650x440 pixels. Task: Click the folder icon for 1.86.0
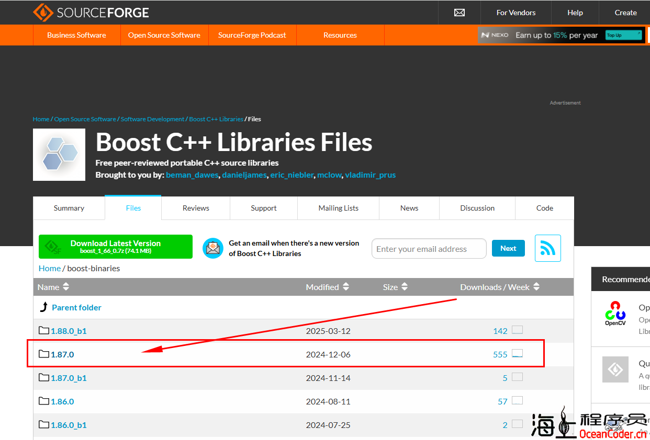(x=44, y=401)
